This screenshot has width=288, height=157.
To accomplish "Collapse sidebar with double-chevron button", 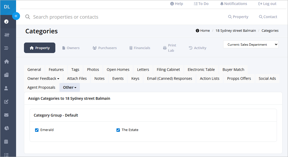I will point(16,16).
